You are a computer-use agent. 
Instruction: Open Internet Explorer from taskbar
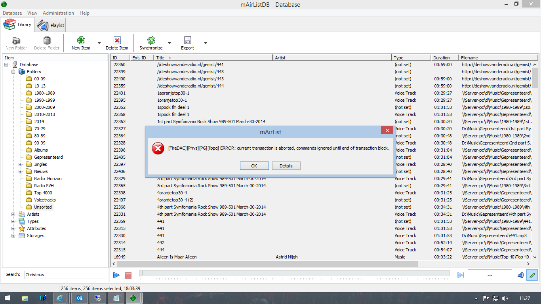click(x=60, y=298)
